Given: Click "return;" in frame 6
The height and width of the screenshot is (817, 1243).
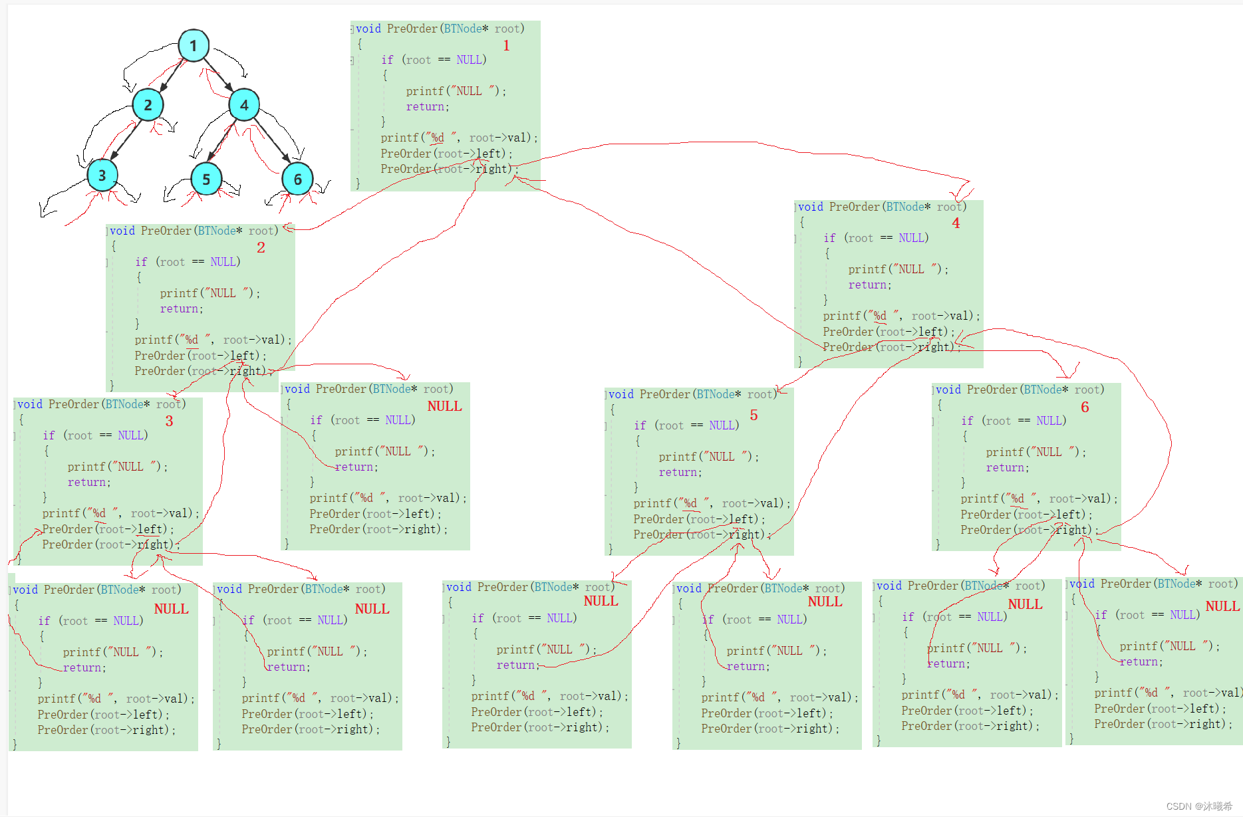Looking at the screenshot, I should 1008,467.
